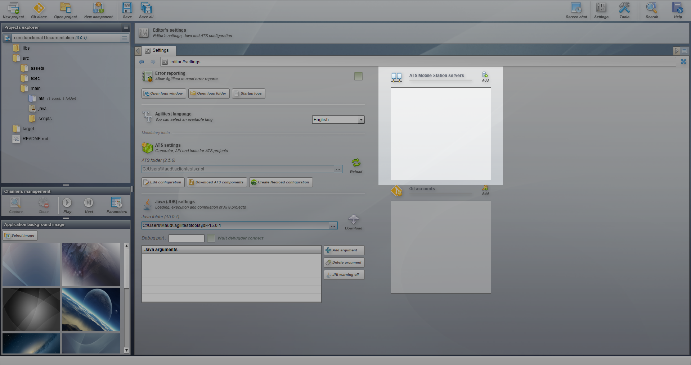Image resolution: width=691 pixels, height=365 pixels.
Task: Reload the ATS folder
Action: [x=356, y=166]
